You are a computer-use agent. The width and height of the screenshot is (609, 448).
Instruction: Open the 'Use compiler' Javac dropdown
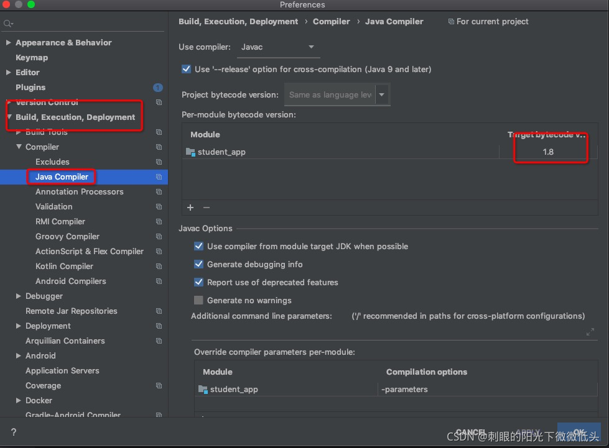[311, 47]
